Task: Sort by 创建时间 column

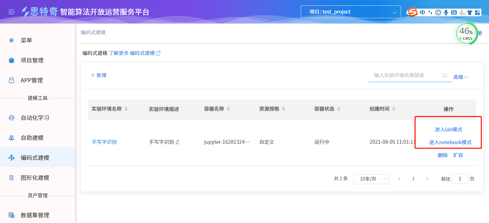Action: (394, 109)
